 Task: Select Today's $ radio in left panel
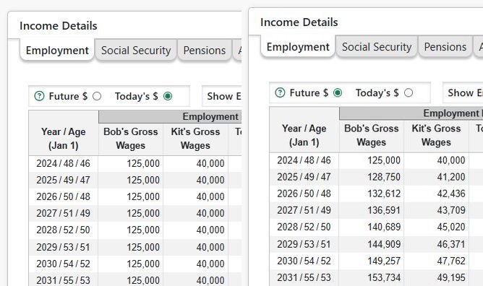(x=168, y=96)
